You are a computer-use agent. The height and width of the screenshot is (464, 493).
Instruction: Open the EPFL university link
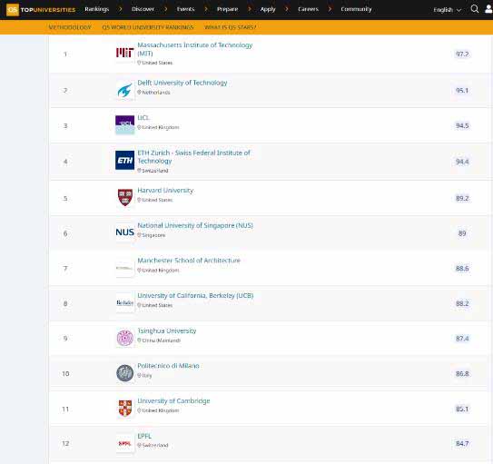[x=144, y=436]
